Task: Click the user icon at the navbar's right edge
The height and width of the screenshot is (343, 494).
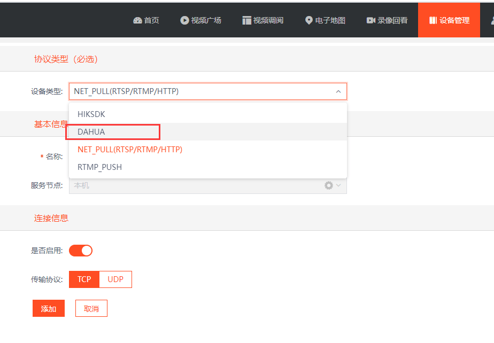Action: (x=492, y=20)
